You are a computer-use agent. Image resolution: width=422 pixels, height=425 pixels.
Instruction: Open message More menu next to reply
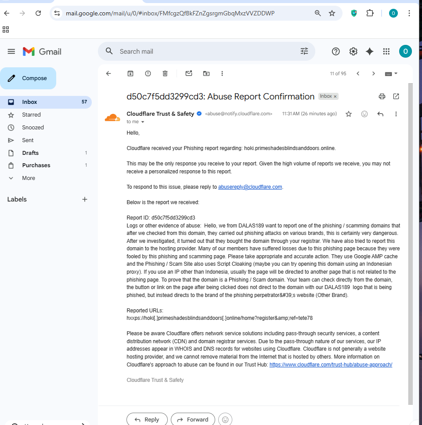[396, 114]
